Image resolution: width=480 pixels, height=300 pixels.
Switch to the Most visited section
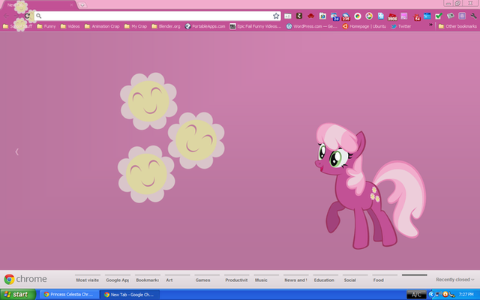pos(88,278)
